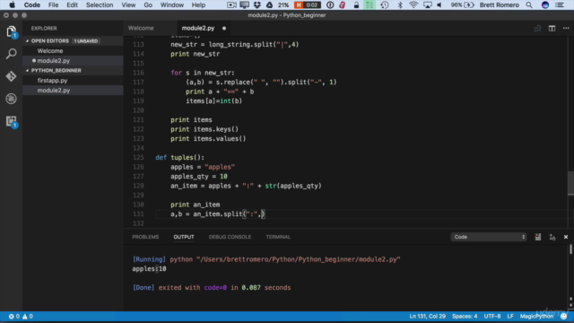This screenshot has width=574, height=323.
Task: Open the Source Control view icon
Action: (12, 76)
